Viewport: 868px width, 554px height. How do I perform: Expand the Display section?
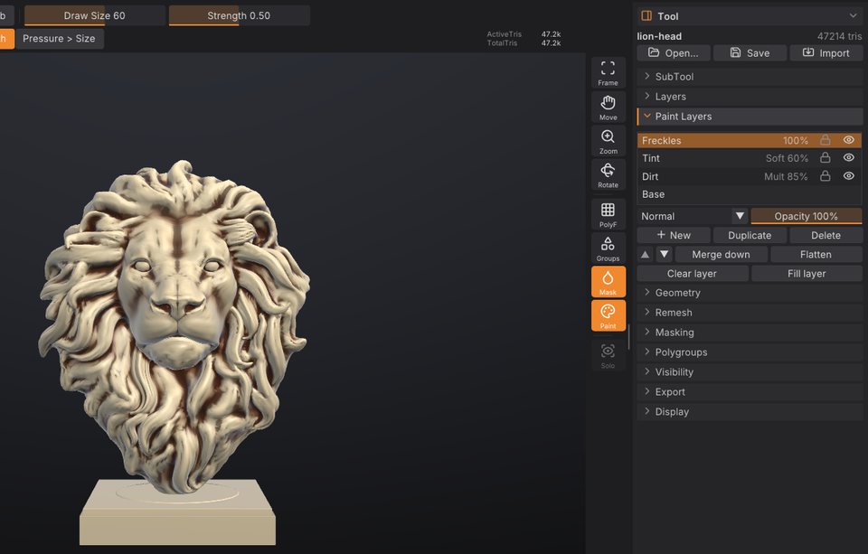(x=750, y=412)
